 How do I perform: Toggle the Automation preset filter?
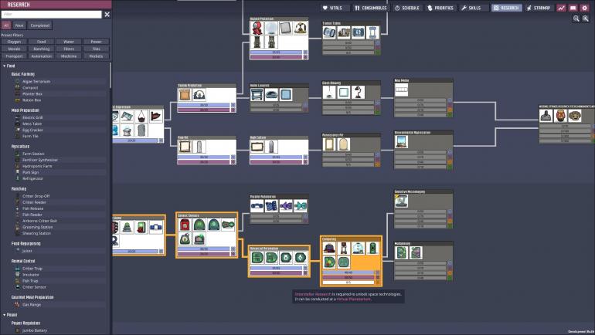42,56
